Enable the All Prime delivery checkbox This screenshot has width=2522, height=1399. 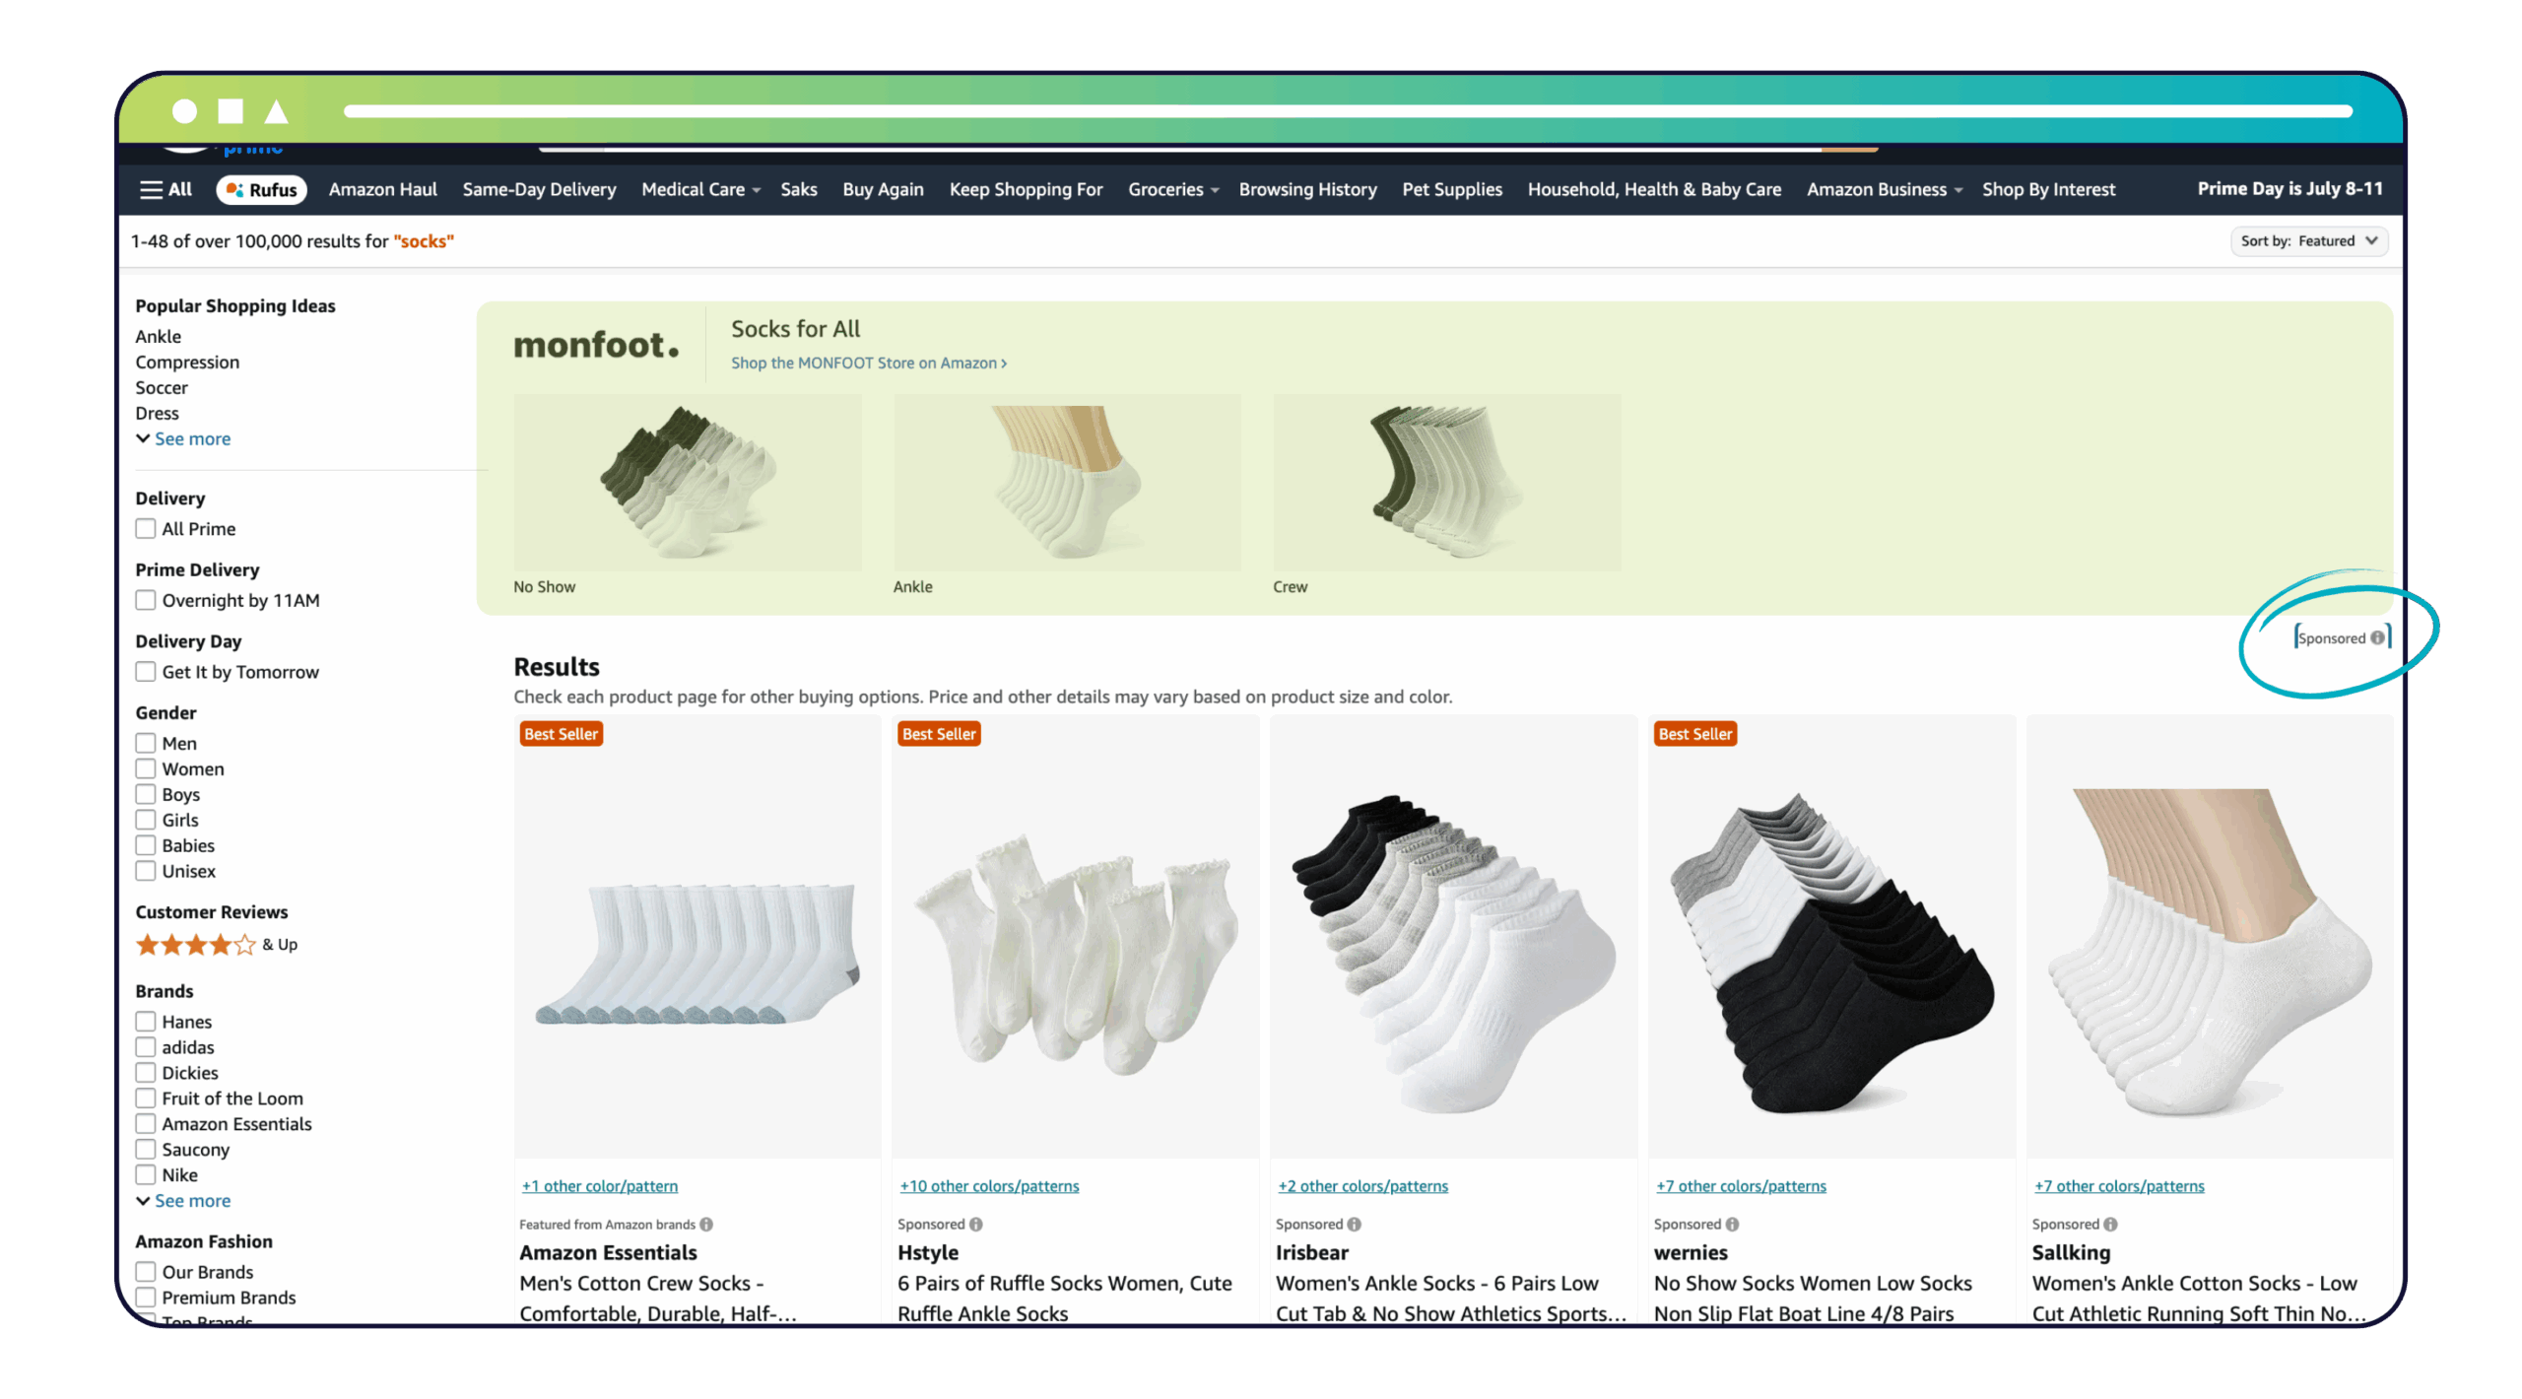click(145, 528)
